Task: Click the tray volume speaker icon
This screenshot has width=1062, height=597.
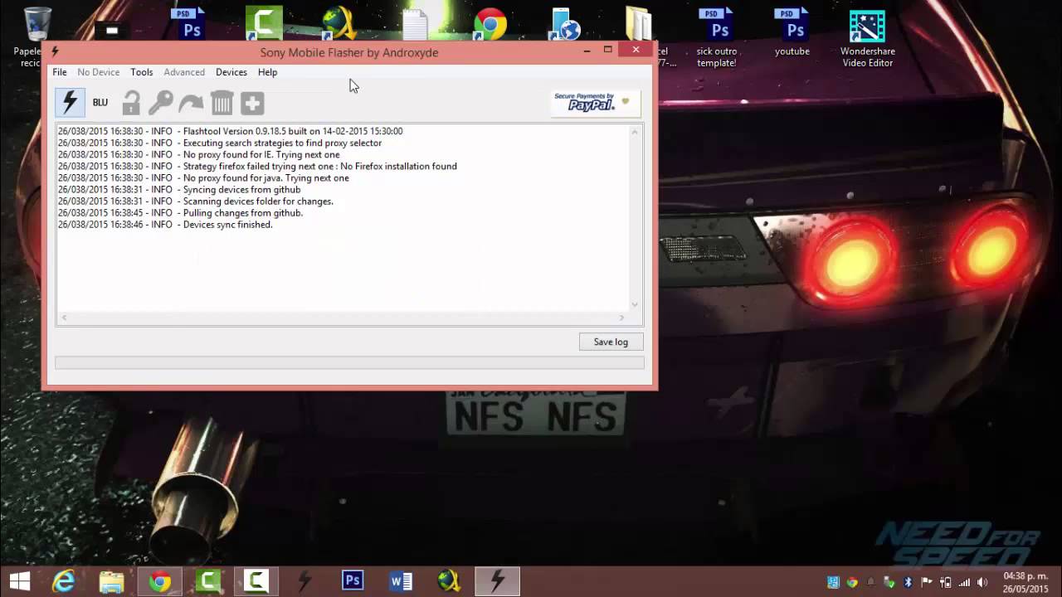Action: [982, 582]
